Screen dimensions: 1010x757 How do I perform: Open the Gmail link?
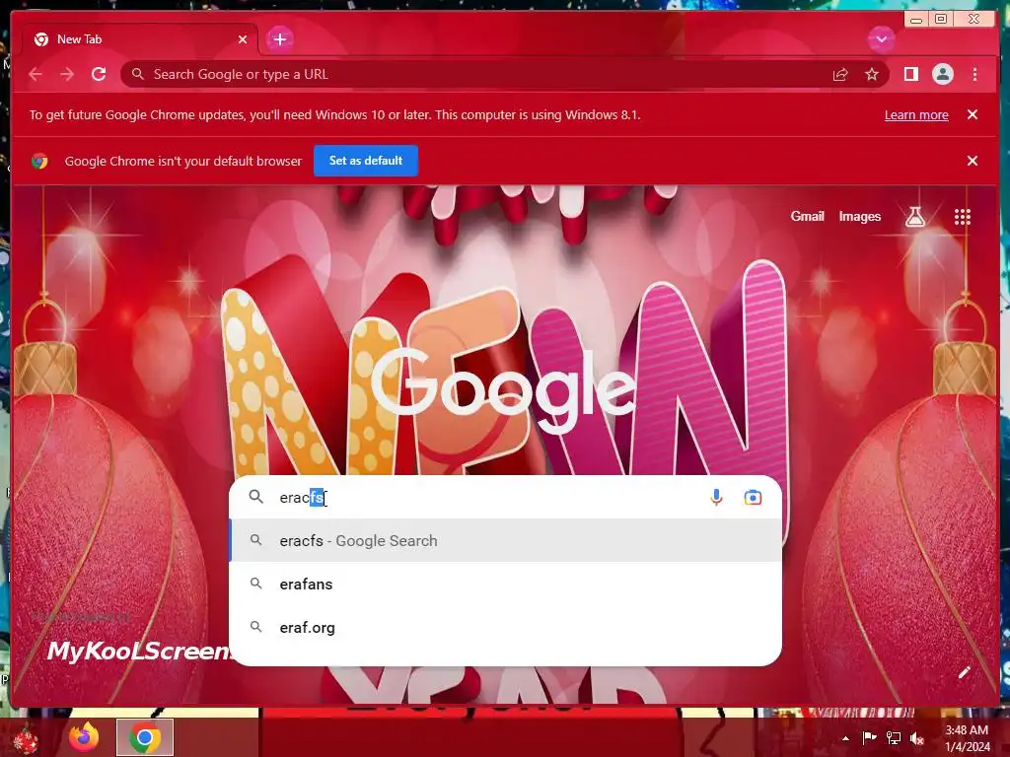point(807,217)
